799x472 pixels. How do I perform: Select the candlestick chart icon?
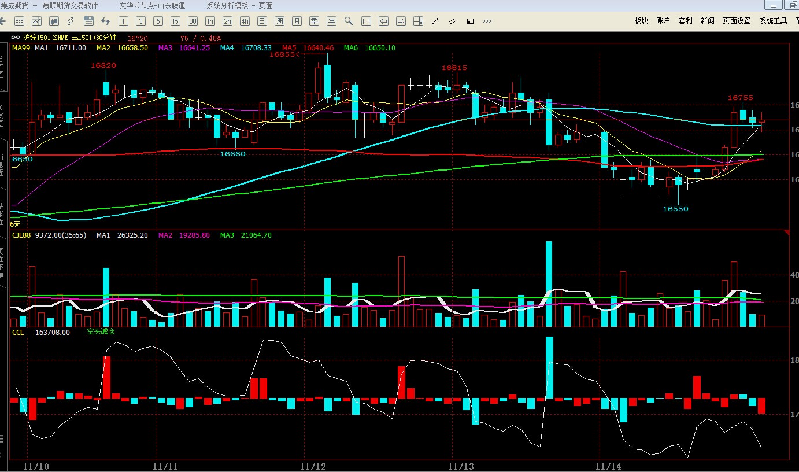click(54, 21)
